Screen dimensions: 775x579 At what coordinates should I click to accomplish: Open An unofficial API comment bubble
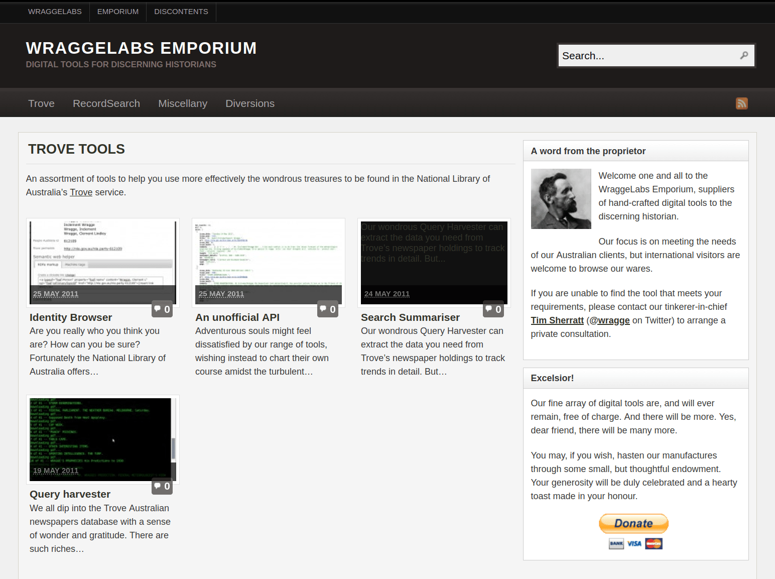pyautogui.click(x=328, y=309)
